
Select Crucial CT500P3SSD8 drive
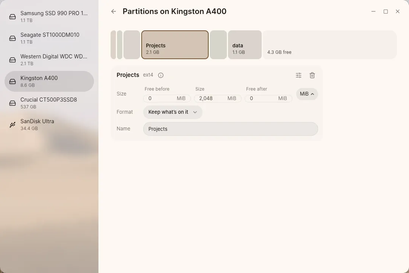[x=49, y=103]
